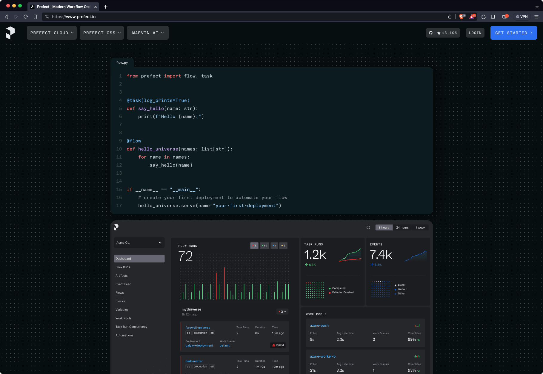Image resolution: width=543 pixels, height=374 pixels.
Task: Toggle the 8 hours time range
Action: pyautogui.click(x=384, y=228)
